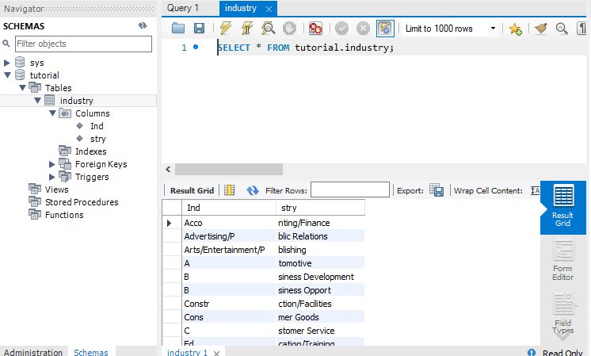Expand Foreign Keys node

tap(52, 164)
